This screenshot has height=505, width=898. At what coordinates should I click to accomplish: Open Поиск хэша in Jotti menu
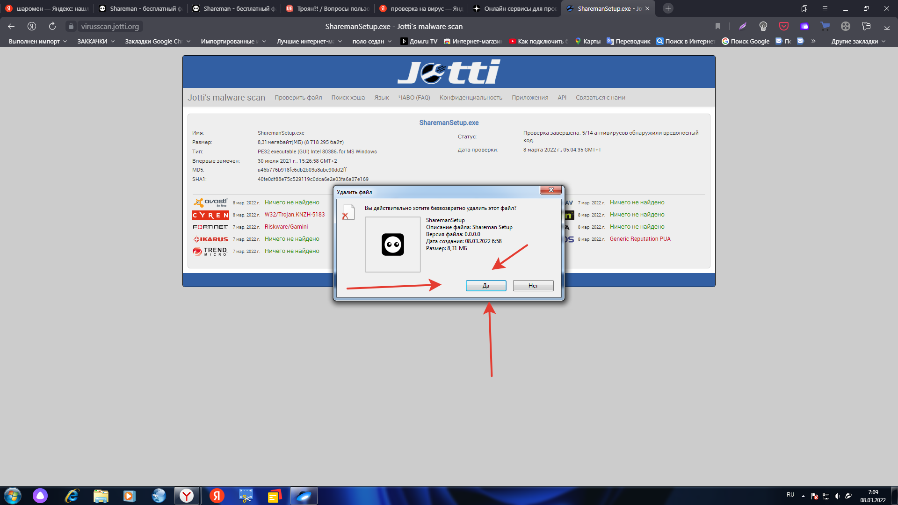348,98
